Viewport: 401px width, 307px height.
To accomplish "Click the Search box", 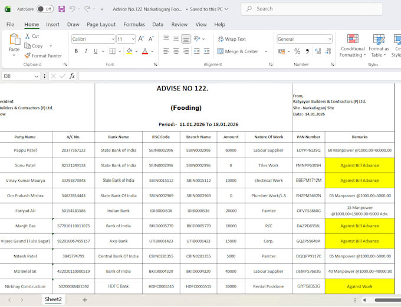I will pyautogui.click(x=312, y=9).
